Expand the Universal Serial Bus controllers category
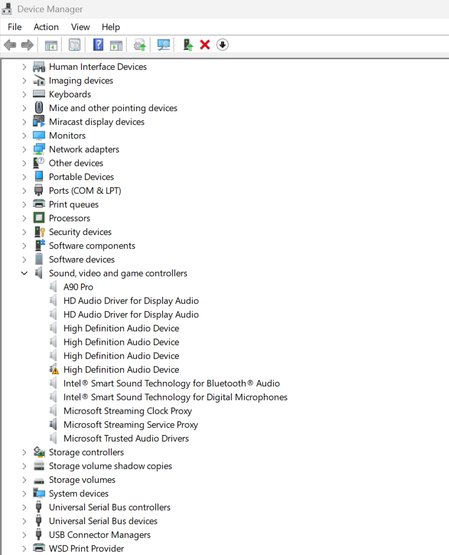The width and height of the screenshot is (449, 555). [24, 507]
